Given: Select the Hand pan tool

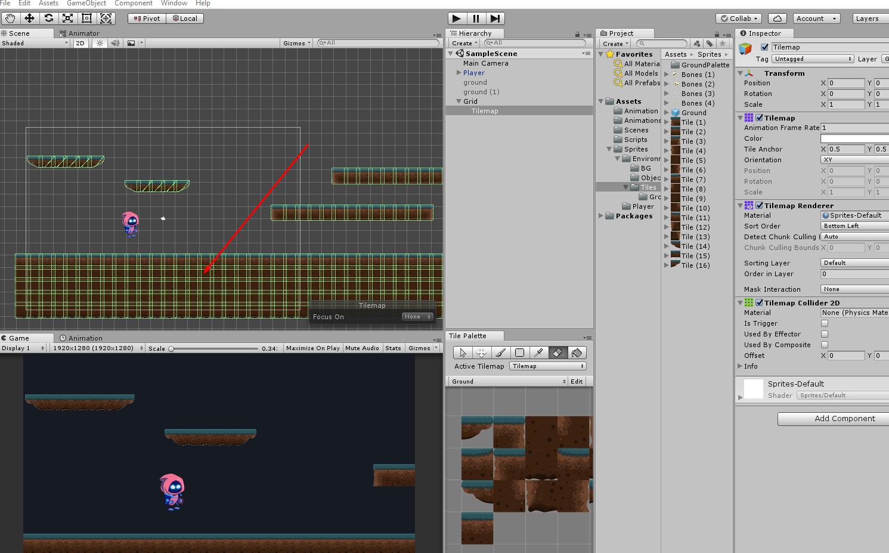Looking at the screenshot, I should [10, 18].
